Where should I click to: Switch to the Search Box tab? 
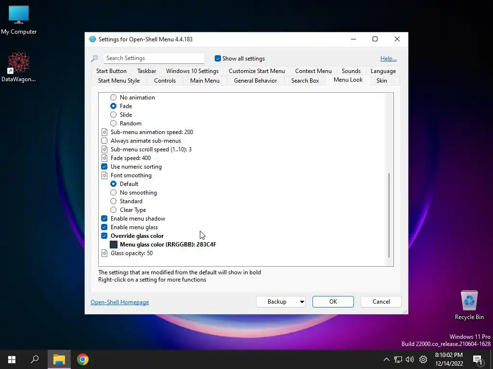pos(305,81)
